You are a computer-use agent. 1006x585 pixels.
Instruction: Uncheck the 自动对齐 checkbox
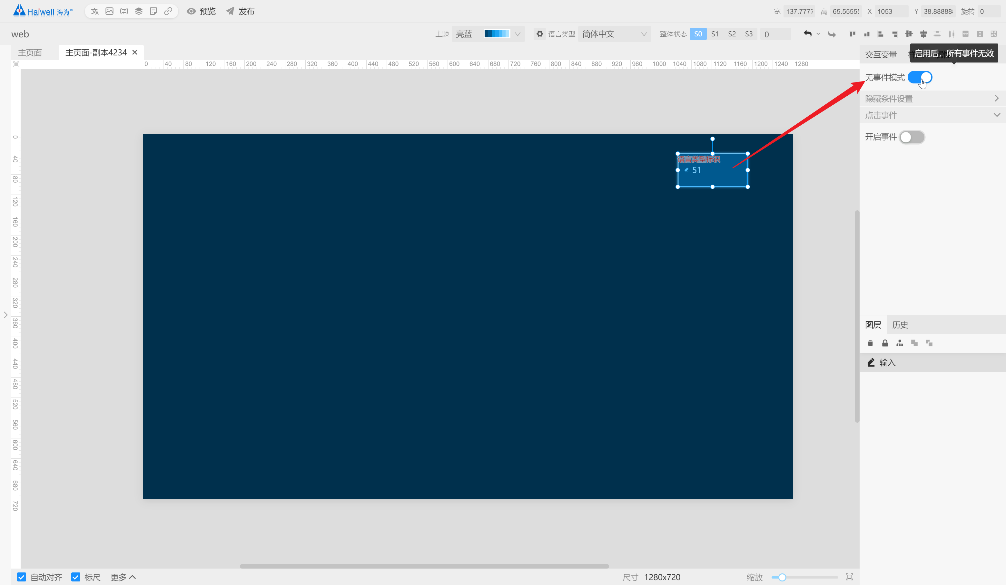click(x=22, y=577)
